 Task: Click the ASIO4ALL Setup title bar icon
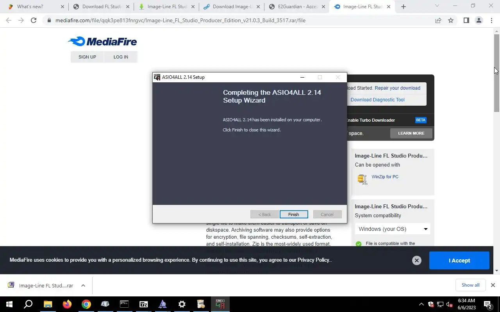coord(157,77)
